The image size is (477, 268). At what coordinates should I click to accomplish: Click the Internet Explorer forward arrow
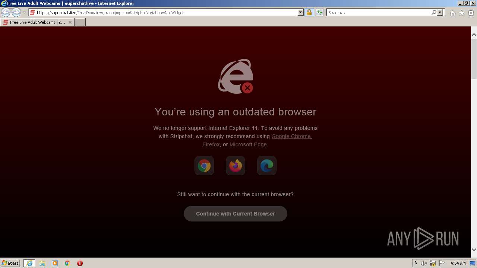(x=16, y=12)
